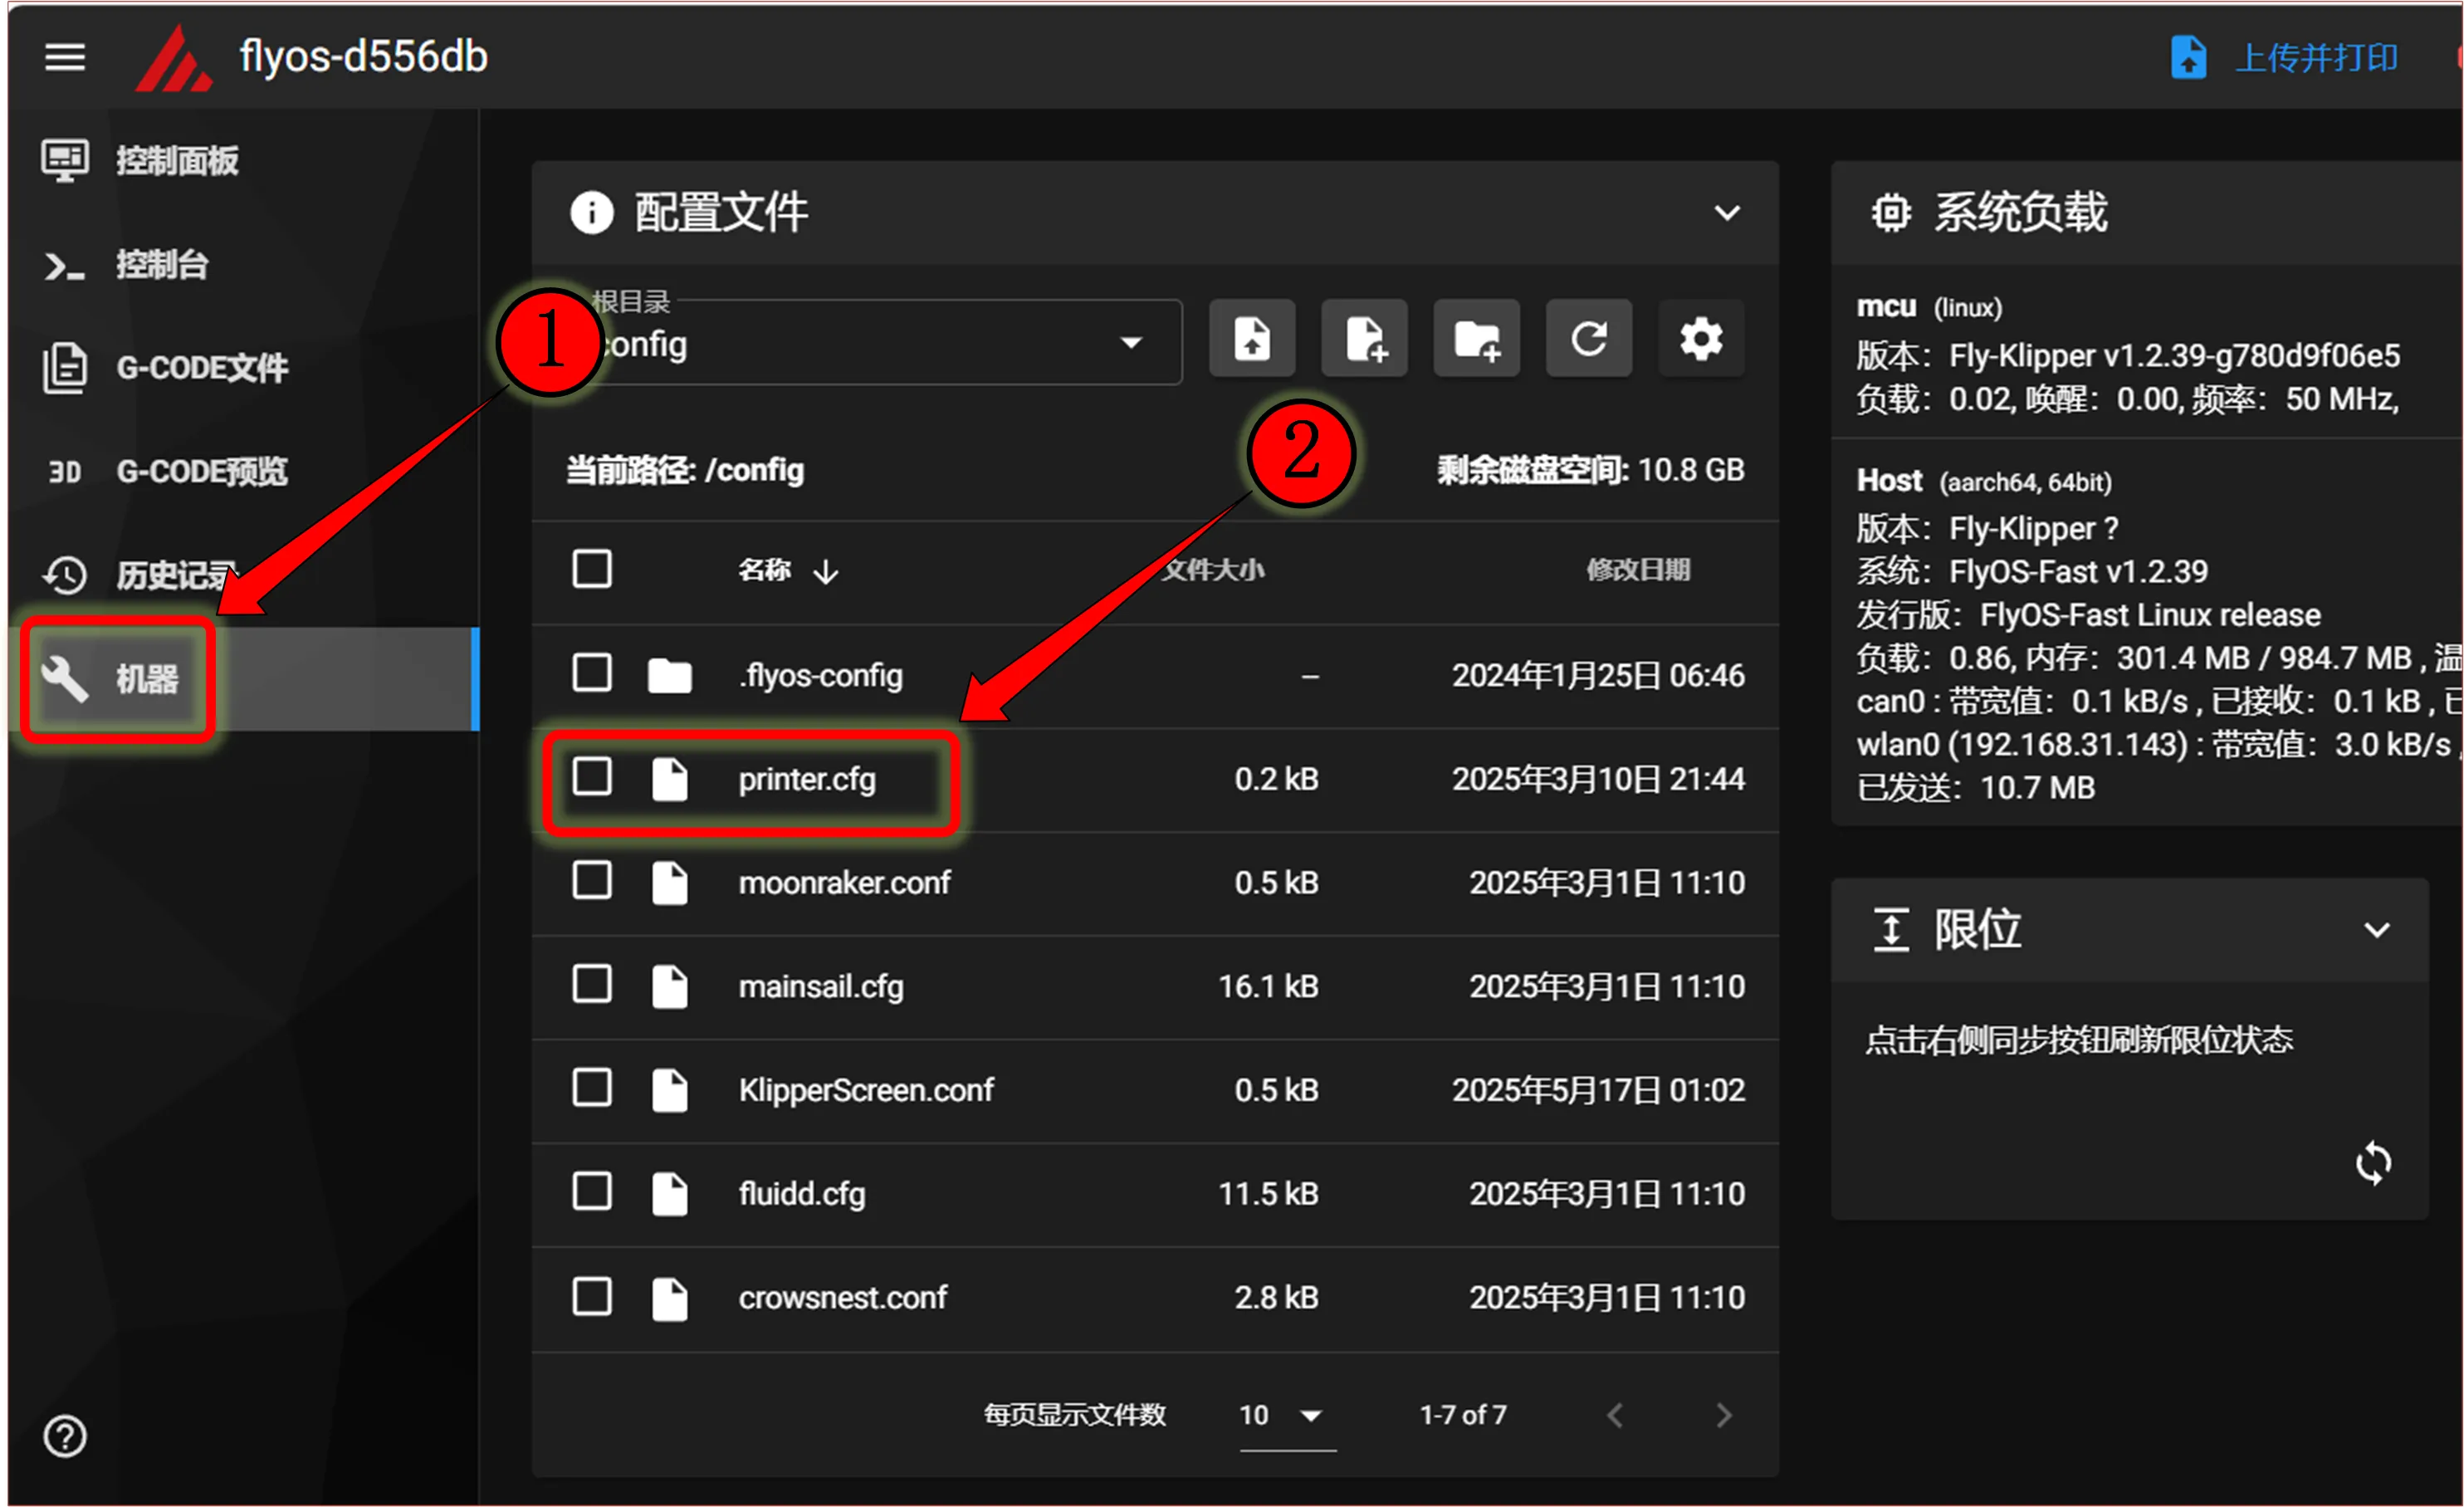Screen dimensions: 2464x1507
Task: Click the create new folder icon
Action: click(1476, 339)
